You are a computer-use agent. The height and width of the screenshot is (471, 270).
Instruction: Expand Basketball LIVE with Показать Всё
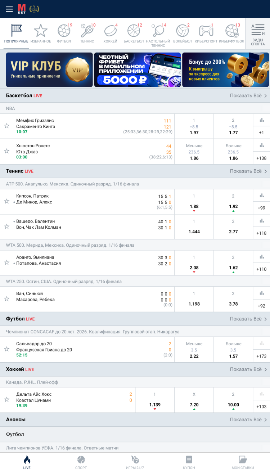click(x=248, y=95)
